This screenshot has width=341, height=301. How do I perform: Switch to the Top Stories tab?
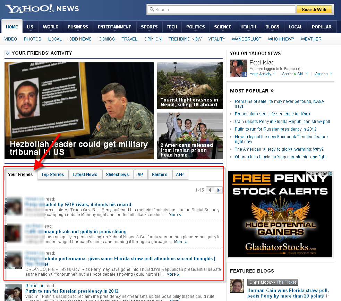click(x=53, y=174)
